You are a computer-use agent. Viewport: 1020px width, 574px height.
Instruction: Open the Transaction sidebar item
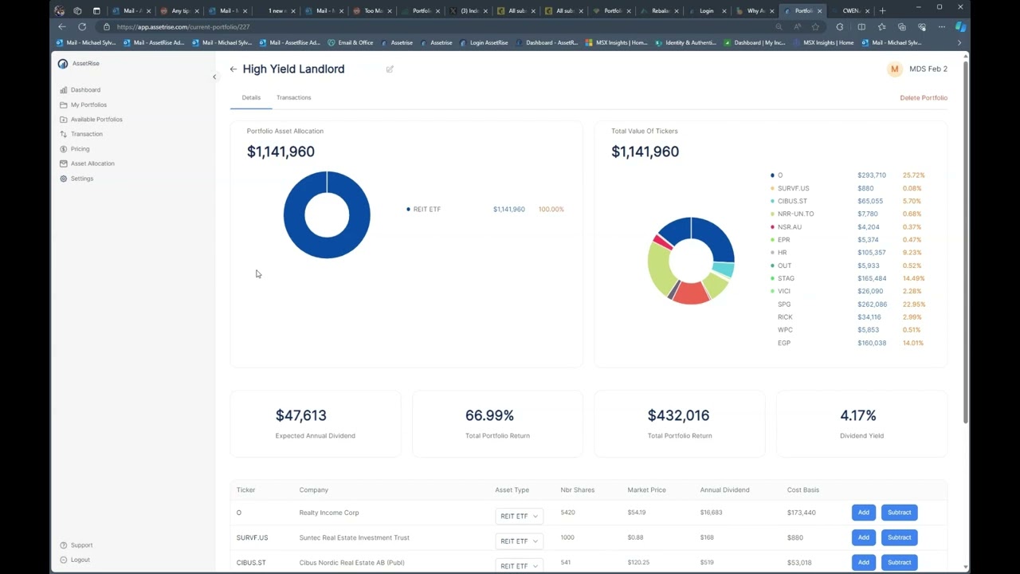(86, 134)
